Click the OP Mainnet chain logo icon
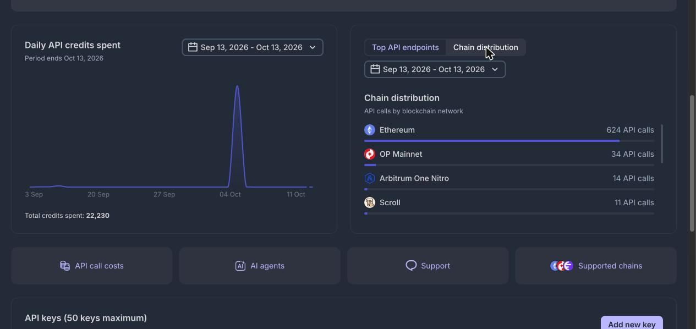Viewport: 696px width, 329px height. pos(370,154)
